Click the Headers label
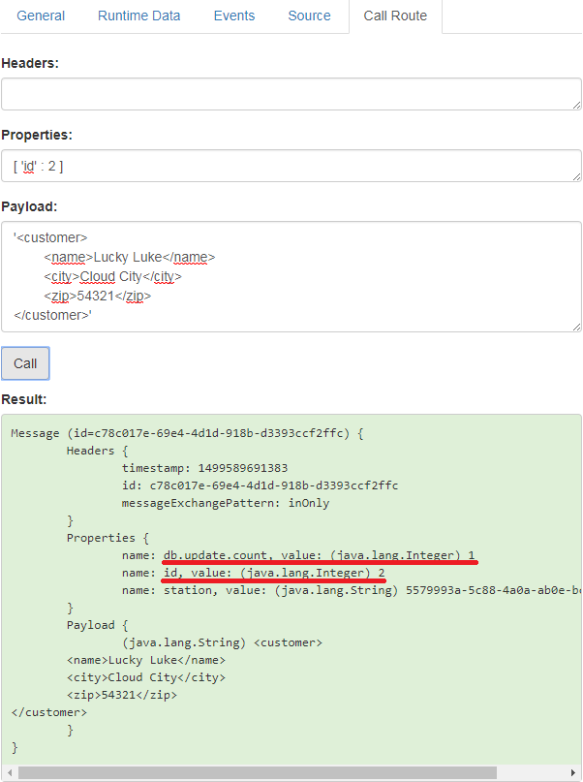Image resolution: width=583 pixels, height=782 pixels. click(30, 63)
